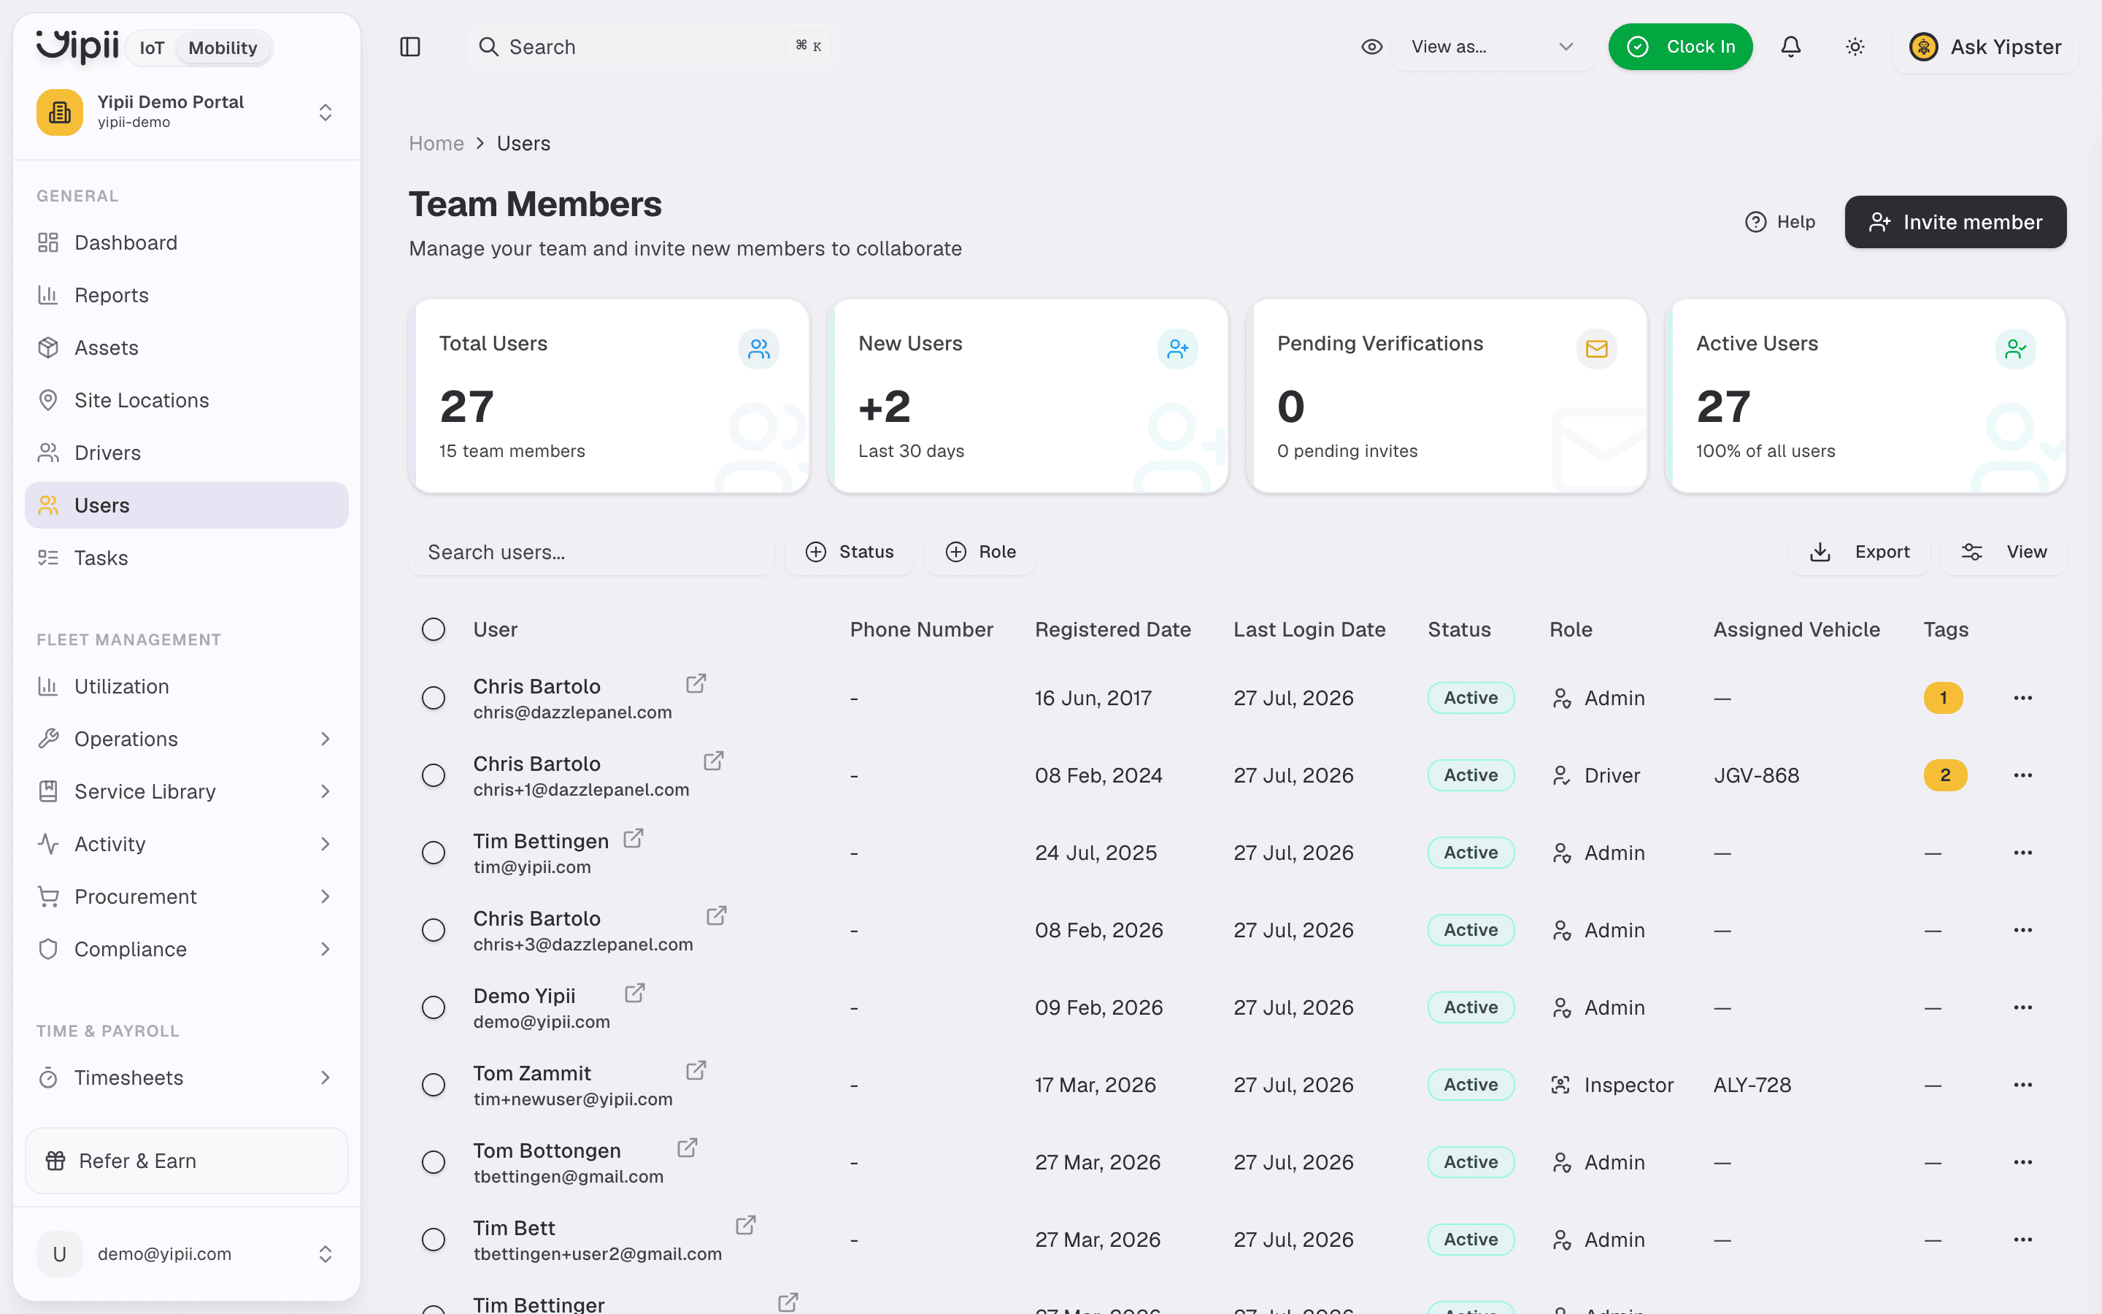Click the Search users input field

click(x=591, y=552)
